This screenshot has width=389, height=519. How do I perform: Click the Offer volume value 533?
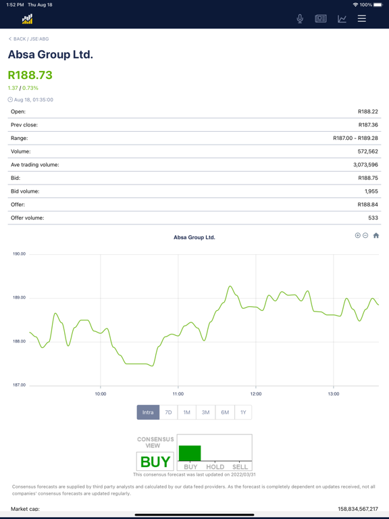click(x=373, y=218)
